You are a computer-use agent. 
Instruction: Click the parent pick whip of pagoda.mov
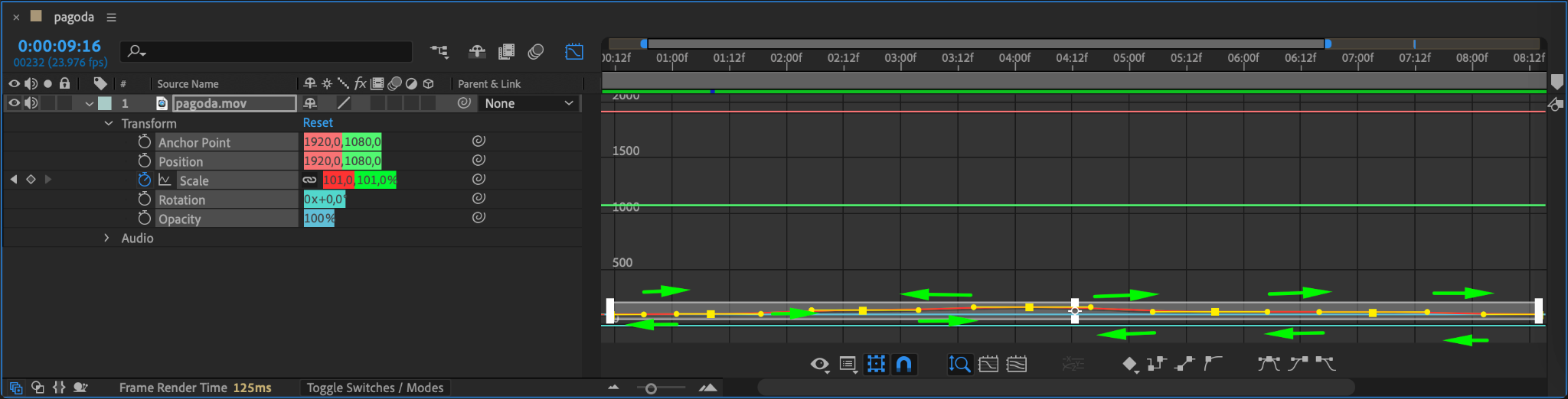pyautogui.click(x=464, y=102)
